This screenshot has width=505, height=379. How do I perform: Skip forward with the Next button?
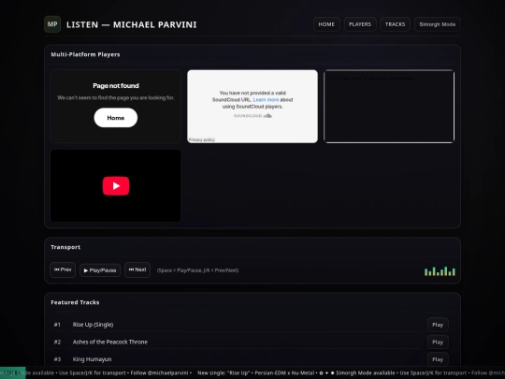point(137,270)
